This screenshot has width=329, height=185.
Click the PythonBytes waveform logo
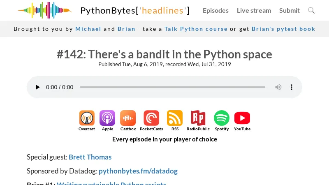(44, 10)
